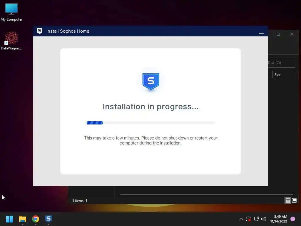Open the volume speaker tray icon
This screenshot has width=301, height=226.
click(x=264, y=219)
